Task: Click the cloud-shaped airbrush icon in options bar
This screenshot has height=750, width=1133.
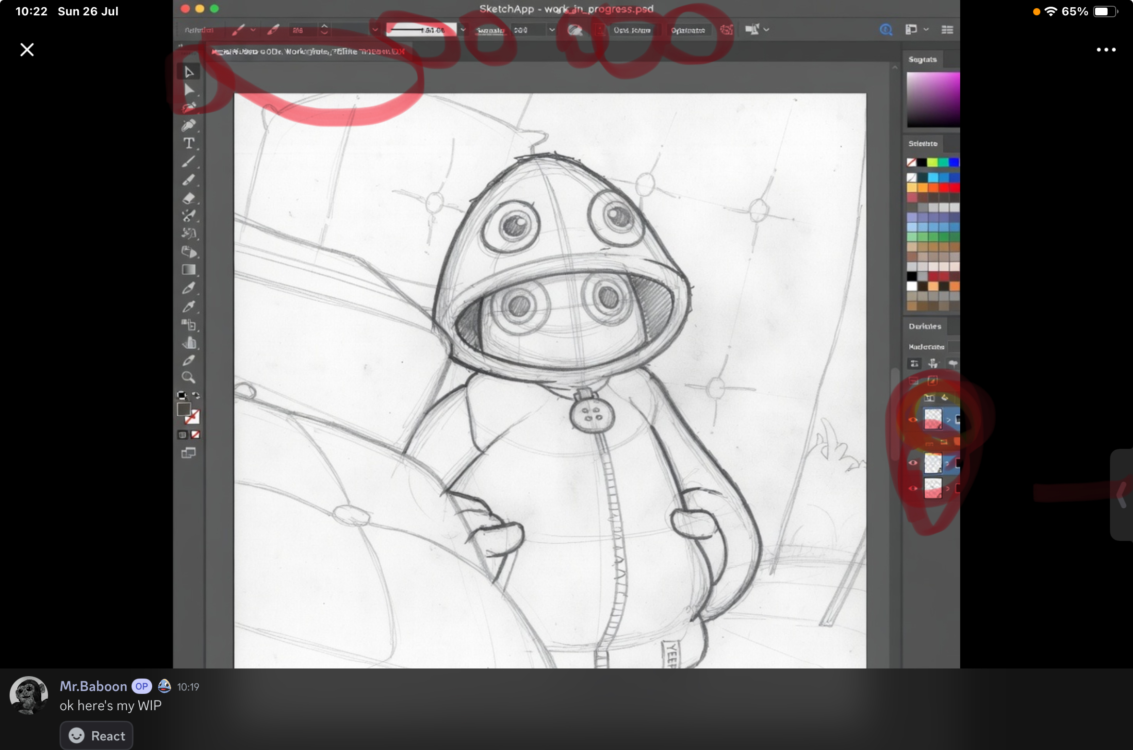Action: click(575, 30)
